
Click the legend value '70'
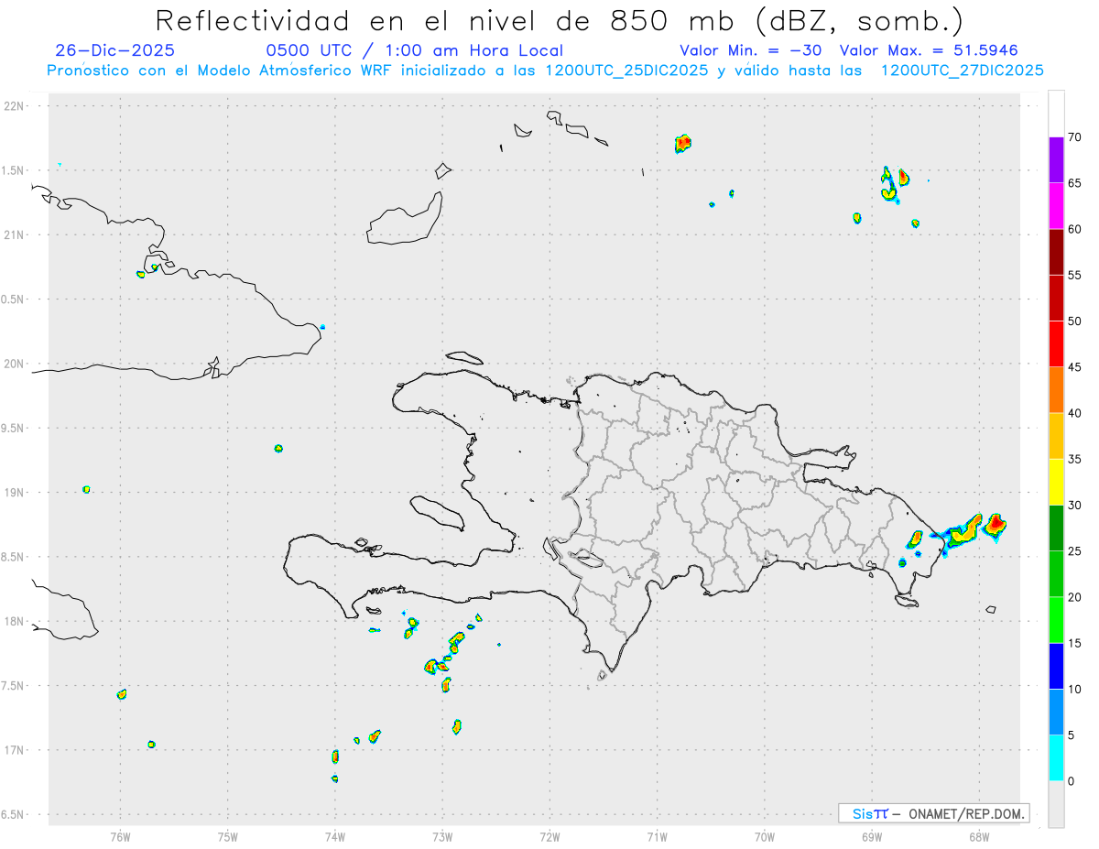click(1076, 137)
